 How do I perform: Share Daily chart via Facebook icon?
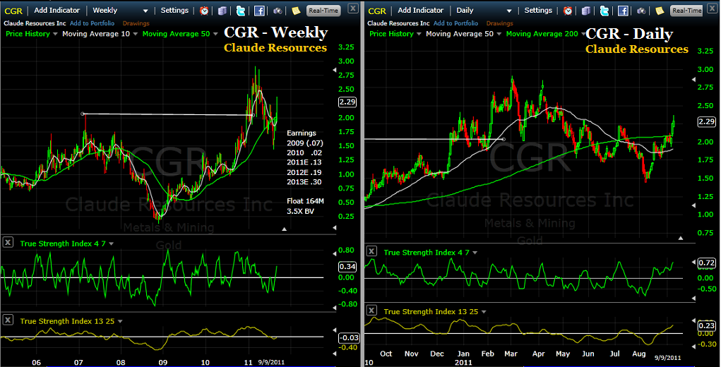(623, 10)
